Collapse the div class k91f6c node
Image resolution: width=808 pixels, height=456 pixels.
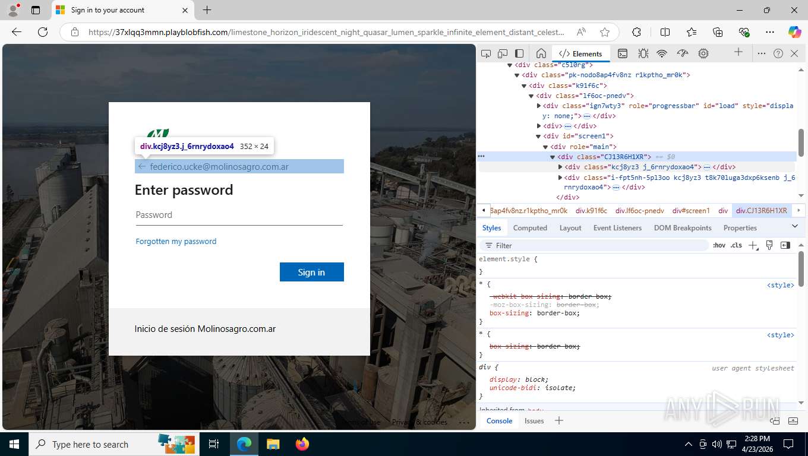click(524, 85)
